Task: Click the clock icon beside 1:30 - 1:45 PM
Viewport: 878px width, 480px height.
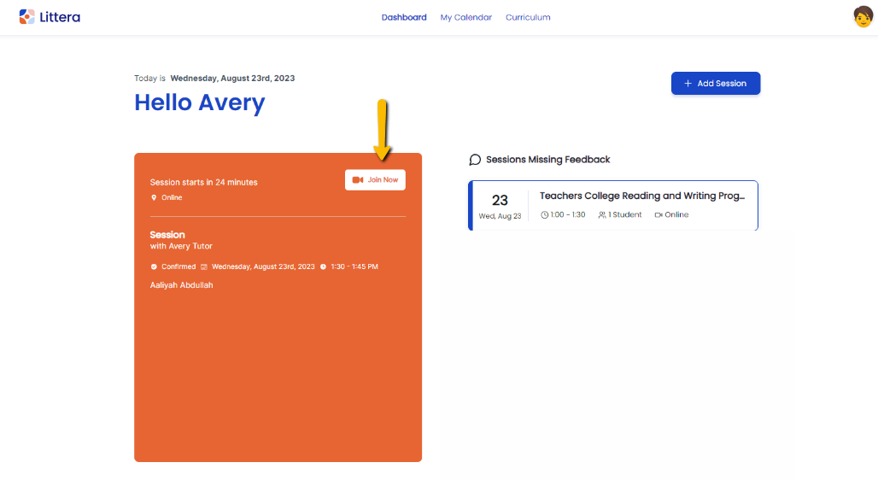Action: point(323,266)
